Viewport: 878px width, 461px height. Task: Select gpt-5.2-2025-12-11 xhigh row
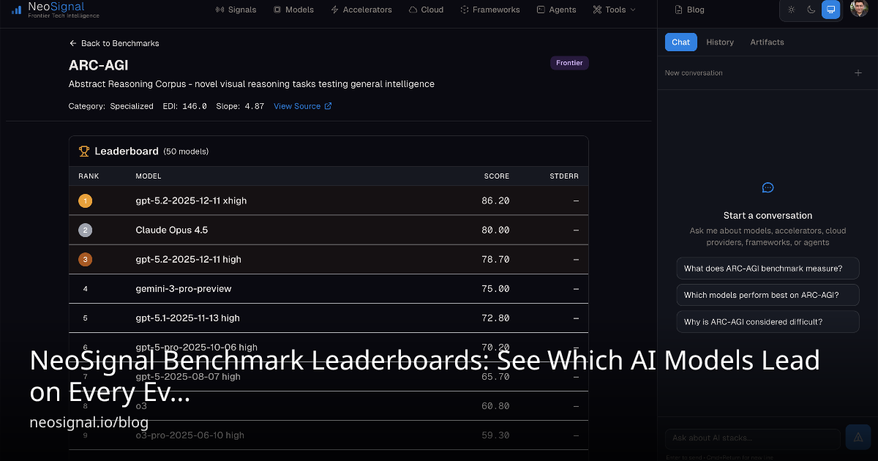(329, 200)
